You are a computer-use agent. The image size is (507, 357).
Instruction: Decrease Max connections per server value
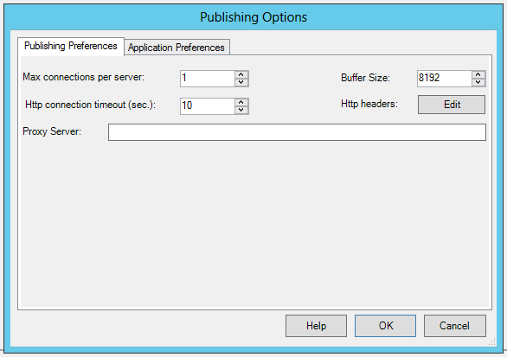coord(241,82)
